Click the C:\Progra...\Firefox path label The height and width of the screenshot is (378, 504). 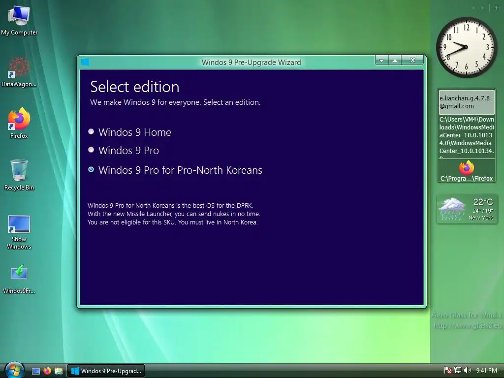click(x=467, y=178)
